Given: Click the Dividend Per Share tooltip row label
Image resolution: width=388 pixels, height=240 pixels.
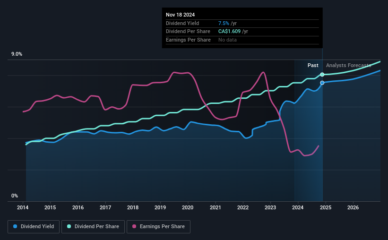Looking at the screenshot, I should click(188, 32).
